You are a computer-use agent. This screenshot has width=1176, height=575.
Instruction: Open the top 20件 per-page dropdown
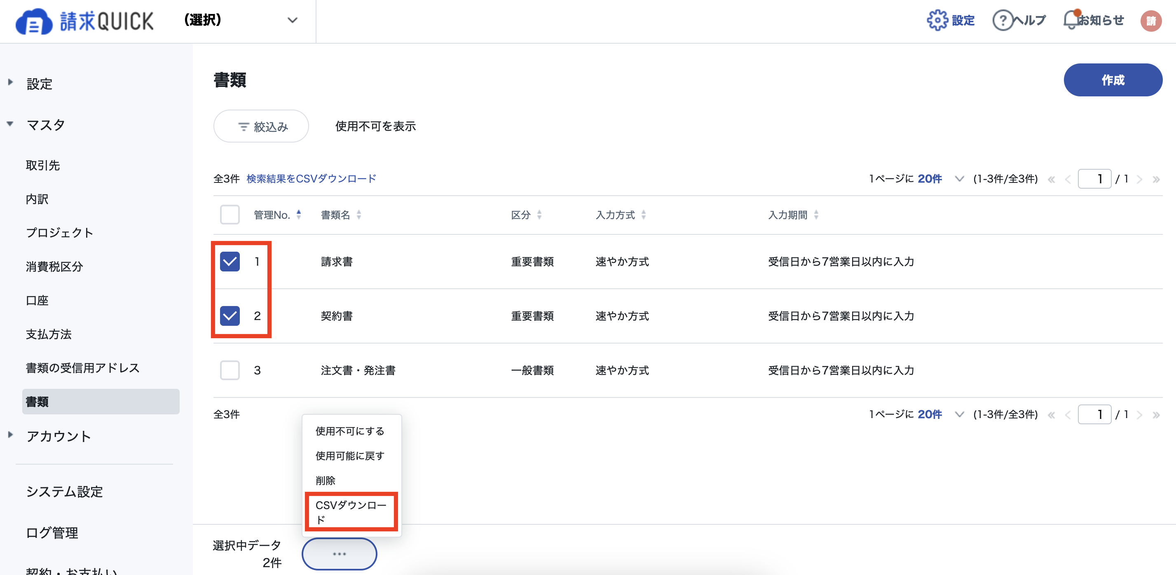point(940,179)
